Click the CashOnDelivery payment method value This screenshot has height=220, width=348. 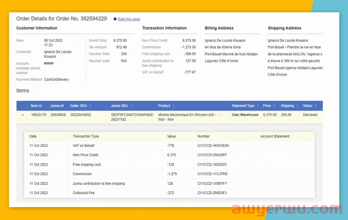click(x=56, y=79)
